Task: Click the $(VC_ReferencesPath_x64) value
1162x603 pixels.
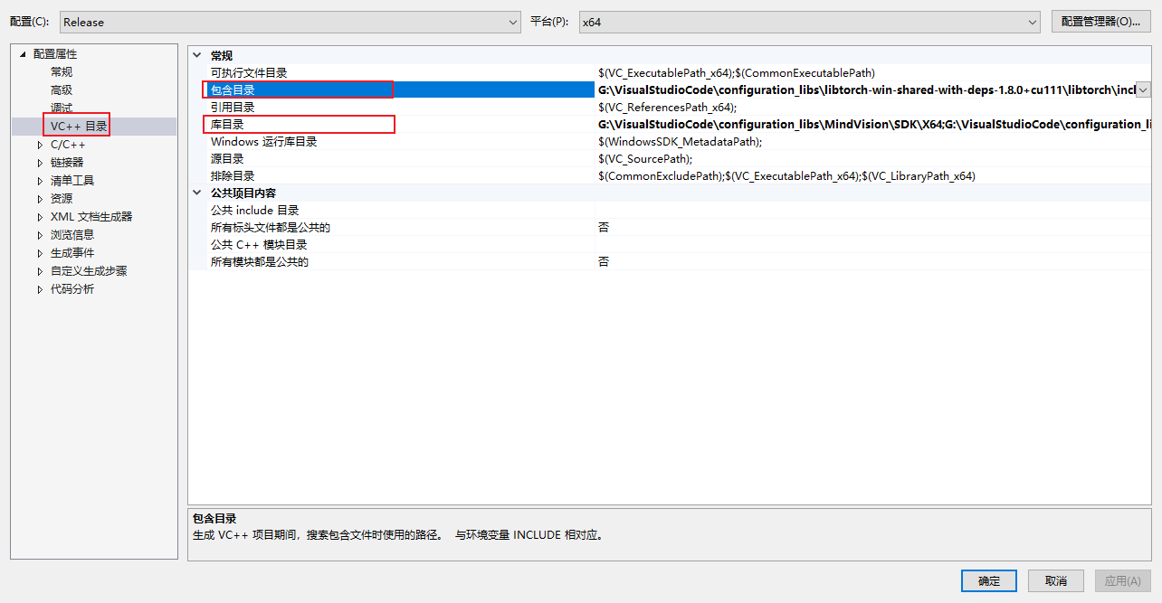Action: tap(667, 107)
